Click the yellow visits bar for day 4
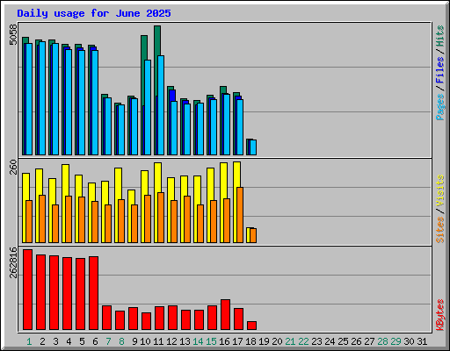The width and height of the screenshot is (450, 351). point(66,180)
